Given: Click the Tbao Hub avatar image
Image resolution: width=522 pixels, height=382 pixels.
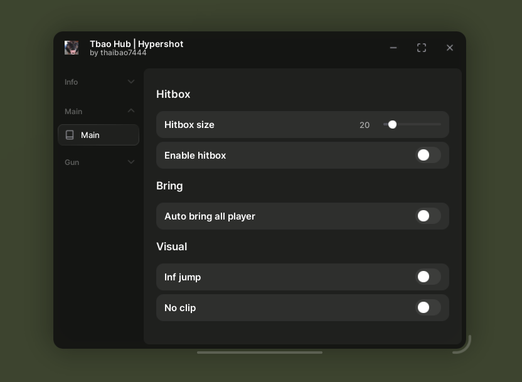Looking at the screenshot, I should point(72,48).
